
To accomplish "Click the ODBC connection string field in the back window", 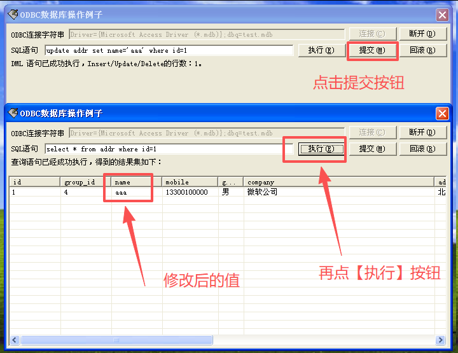I will point(207,34).
